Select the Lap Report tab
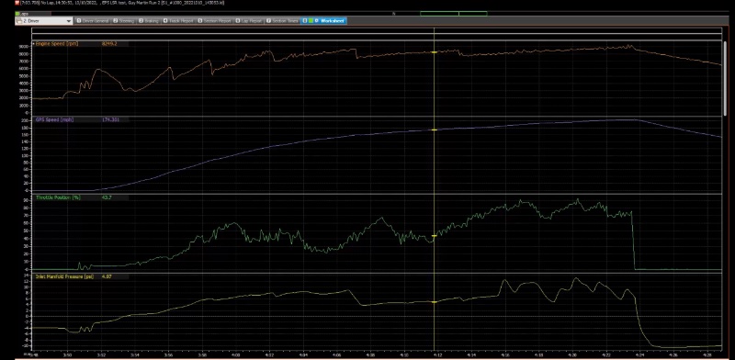 point(248,21)
